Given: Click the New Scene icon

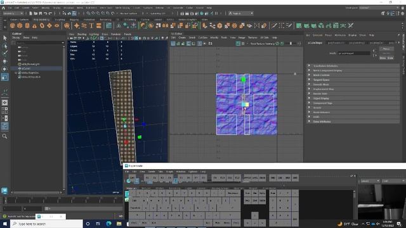Looking at the screenshot, I should [x=30, y=13].
